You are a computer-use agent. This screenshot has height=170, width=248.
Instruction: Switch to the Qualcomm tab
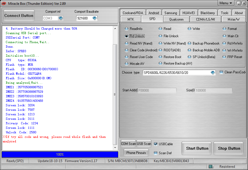tap(176, 19)
